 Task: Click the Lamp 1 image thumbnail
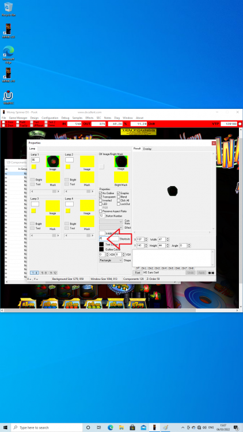pos(53,161)
